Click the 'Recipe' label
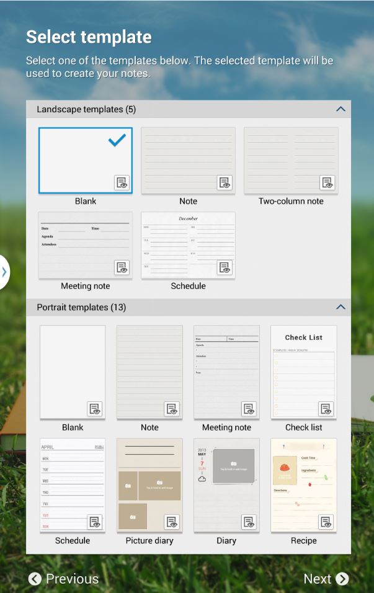This screenshot has width=374, height=593. click(304, 540)
